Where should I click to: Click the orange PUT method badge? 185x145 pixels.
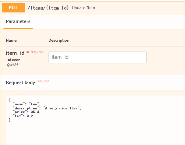tap(13, 8)
